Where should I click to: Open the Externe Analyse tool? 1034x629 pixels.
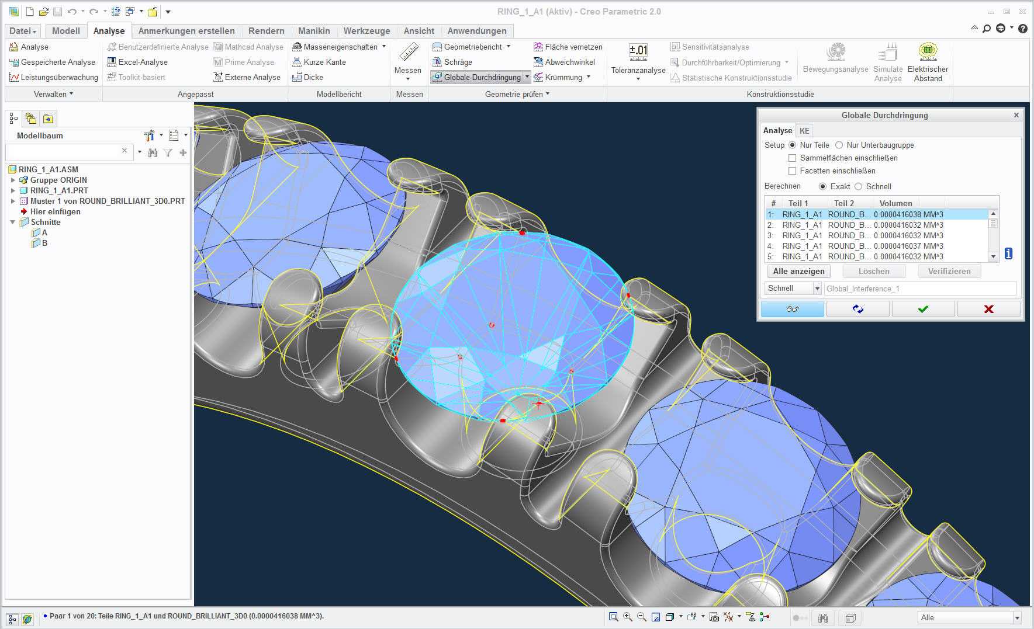pos(247,77)
